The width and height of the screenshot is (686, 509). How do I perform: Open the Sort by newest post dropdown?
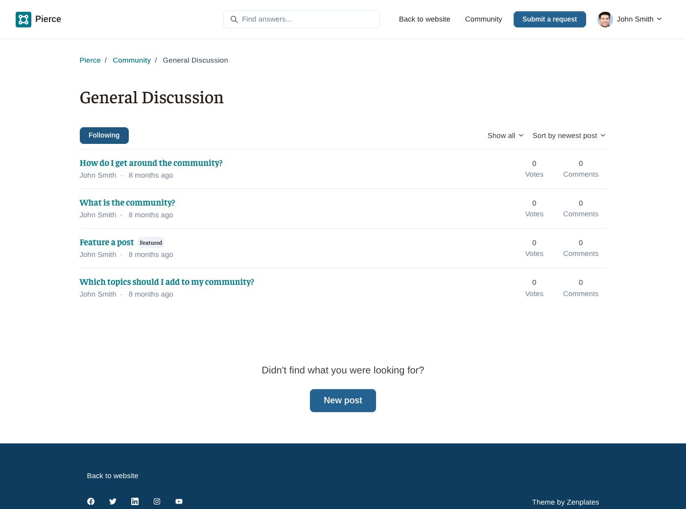tap(569, 136)
